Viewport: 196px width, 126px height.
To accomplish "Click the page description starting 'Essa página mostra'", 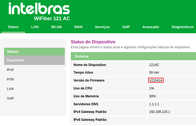I will pyautogui.click(x=131, y=47).
